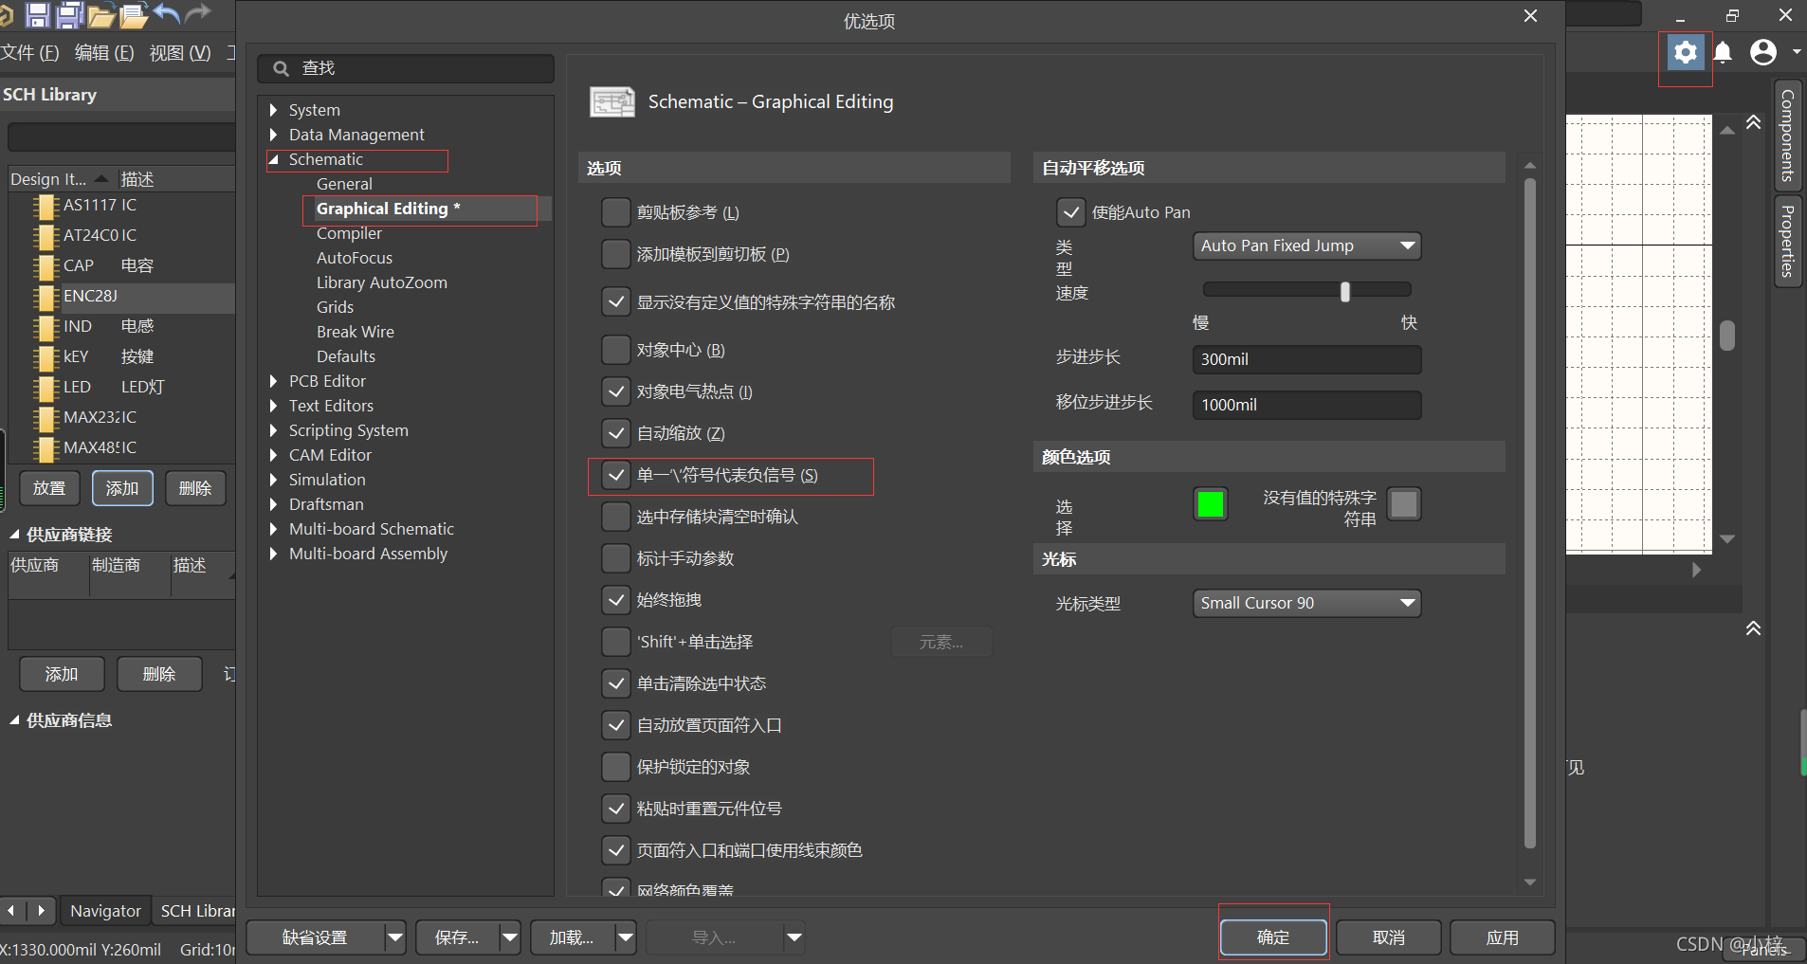Click the CAP component icon
This screenshot has width=1807, height=964.
pos(46,266)
